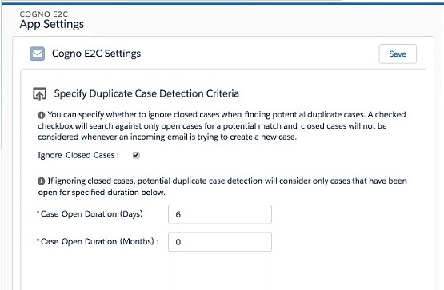Click the value 6 in the Days box
444x290 pixels.
point(178,214)
